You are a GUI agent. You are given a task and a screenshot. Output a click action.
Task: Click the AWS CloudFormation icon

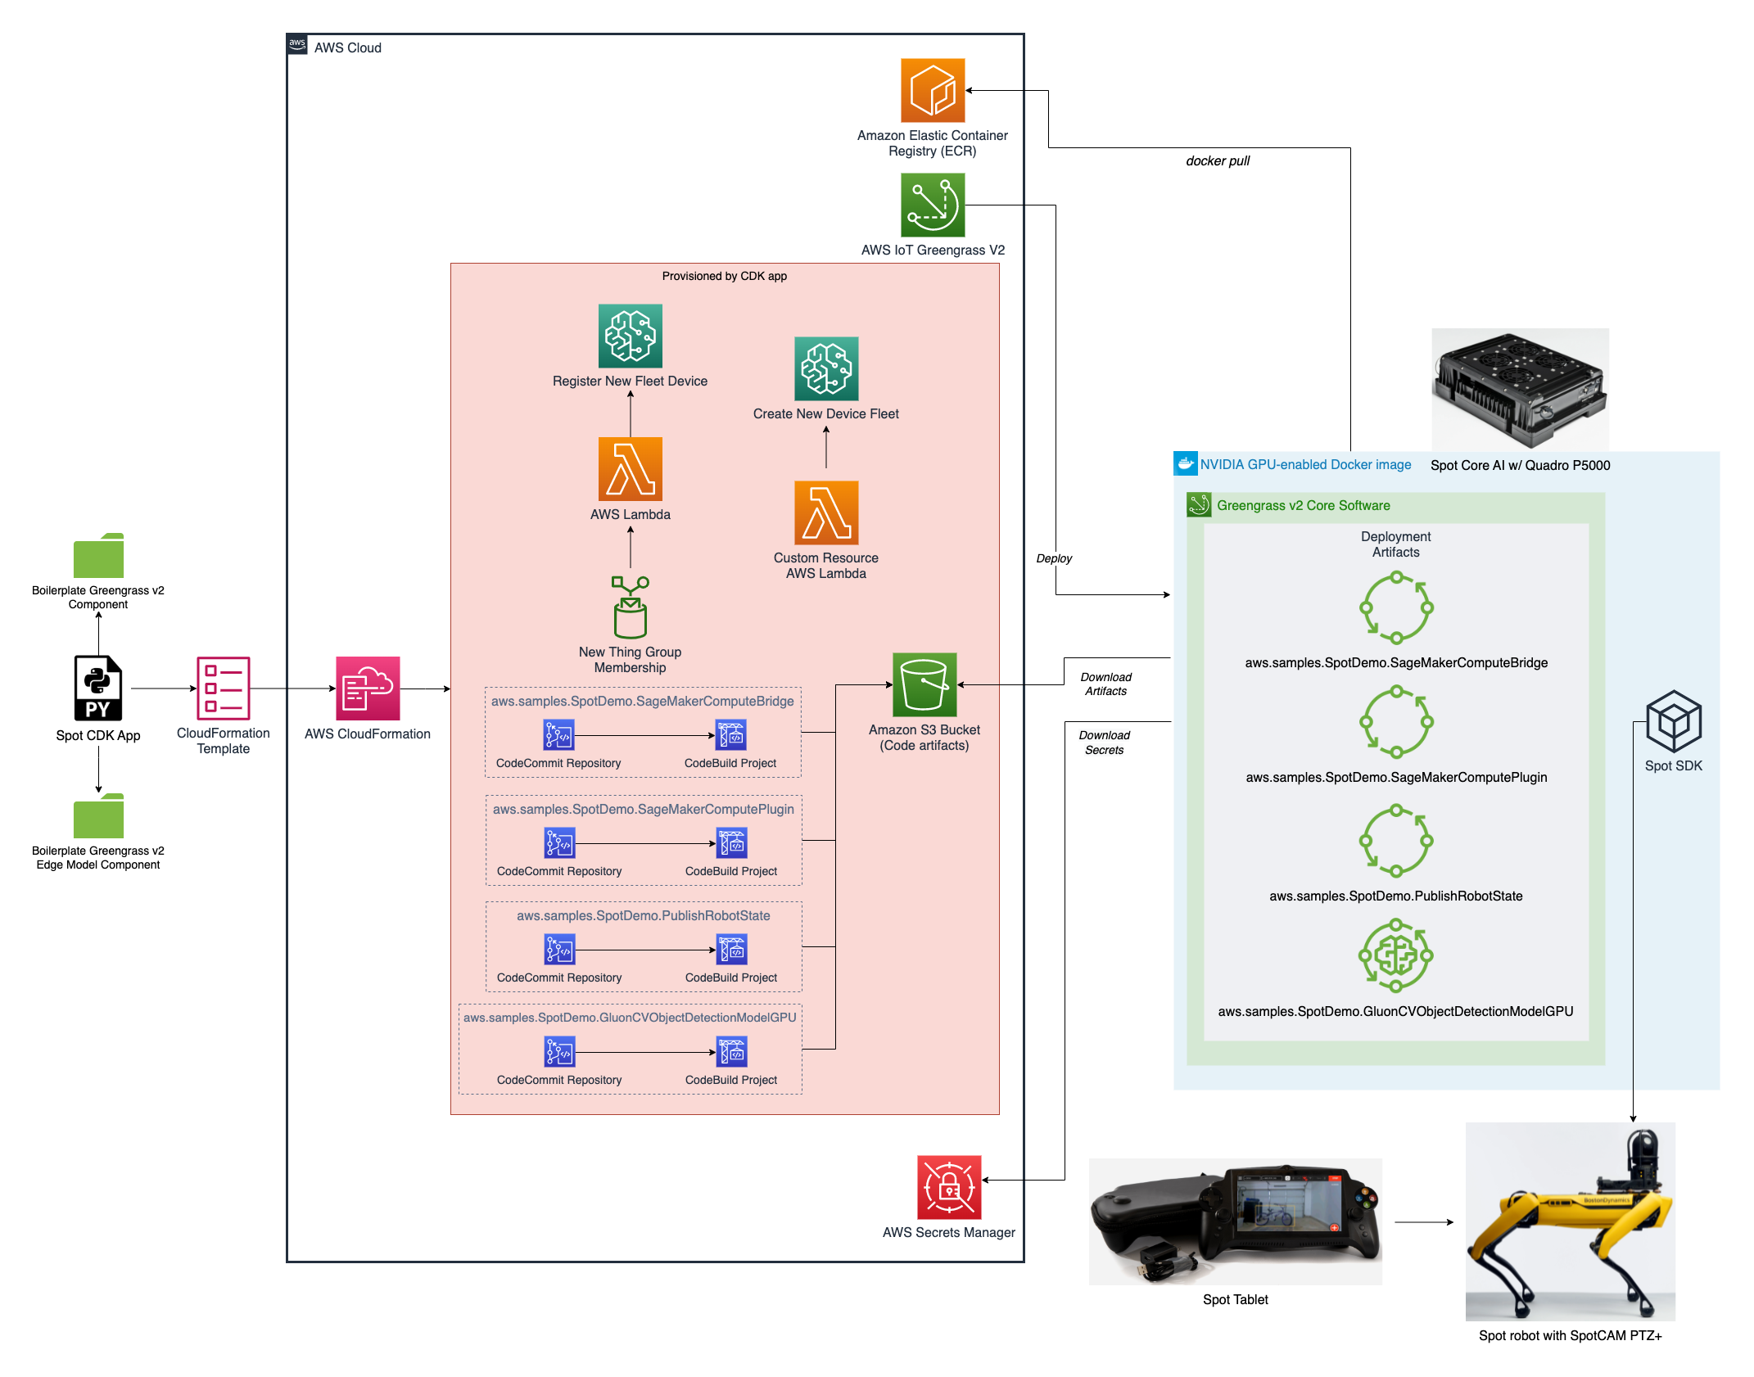[x=368, y=688]
